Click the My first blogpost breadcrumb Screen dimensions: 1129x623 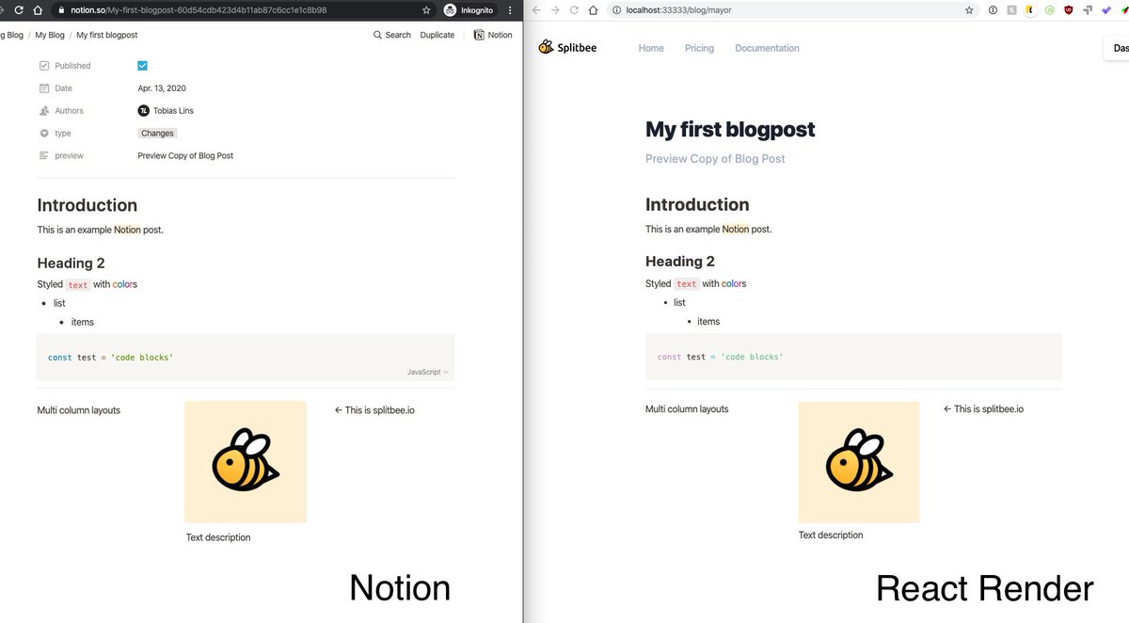point(107,35)
